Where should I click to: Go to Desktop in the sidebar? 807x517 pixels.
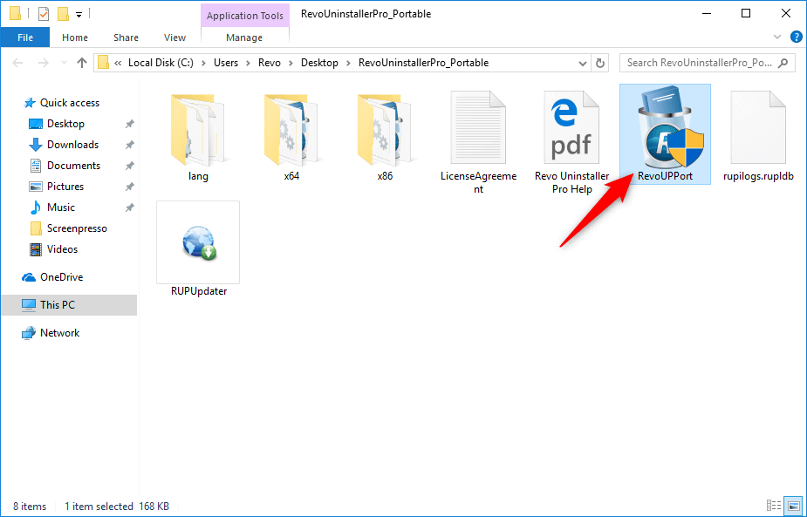tap(65, 124)
